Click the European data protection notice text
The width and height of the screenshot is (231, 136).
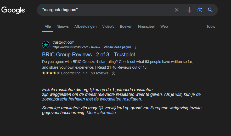122,110
